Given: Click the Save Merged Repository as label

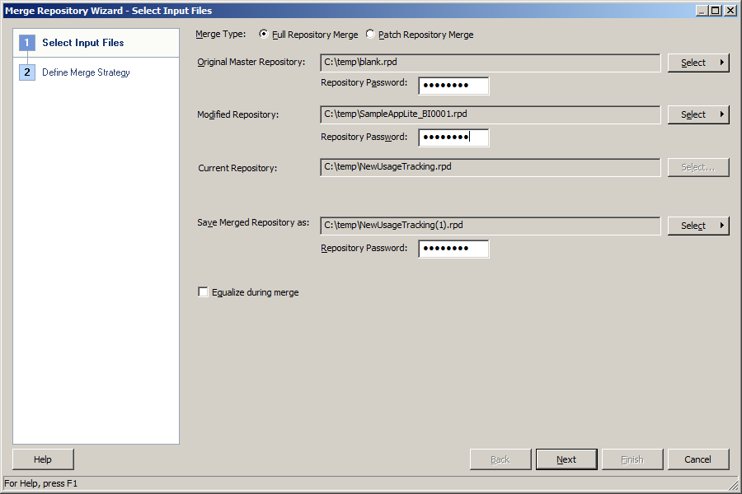Looking at the screenshot, I should (x=253, y=222).
